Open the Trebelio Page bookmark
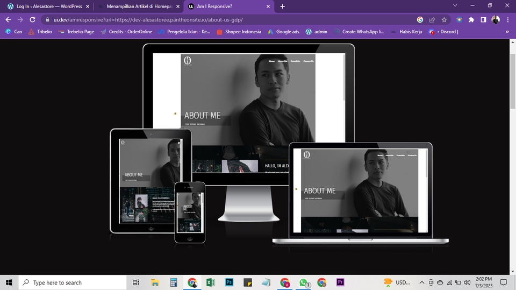 click(x=76, y=32)
